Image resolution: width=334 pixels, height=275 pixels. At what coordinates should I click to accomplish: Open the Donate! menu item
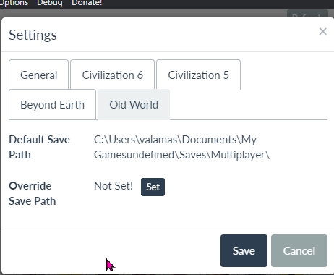87,3
